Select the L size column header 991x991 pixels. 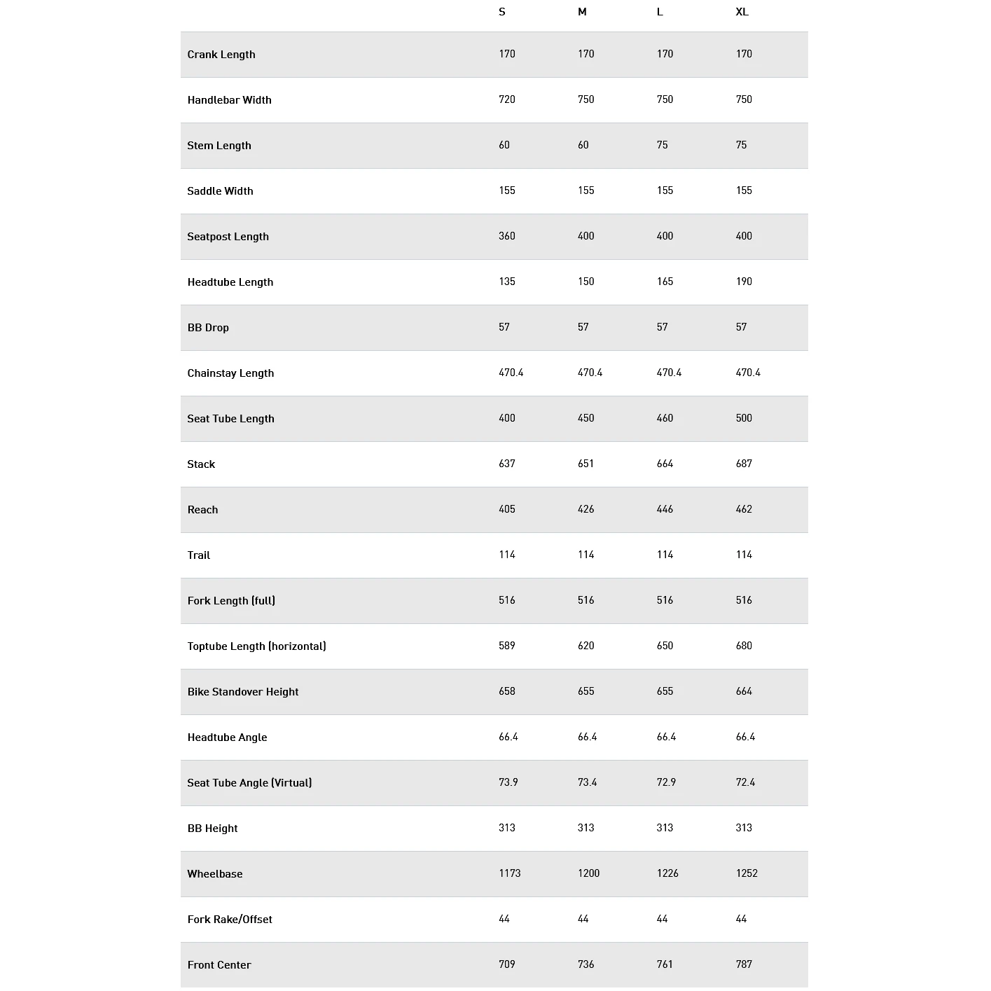660,12
